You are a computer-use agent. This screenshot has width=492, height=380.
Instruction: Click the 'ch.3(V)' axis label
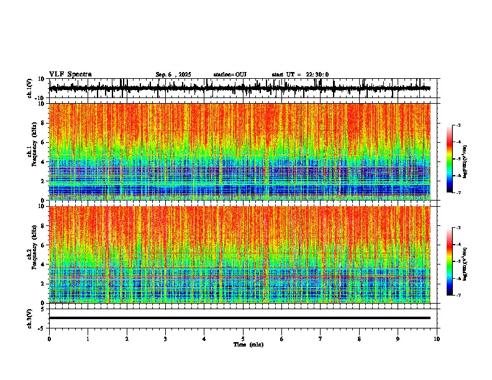tap(30, 319)
